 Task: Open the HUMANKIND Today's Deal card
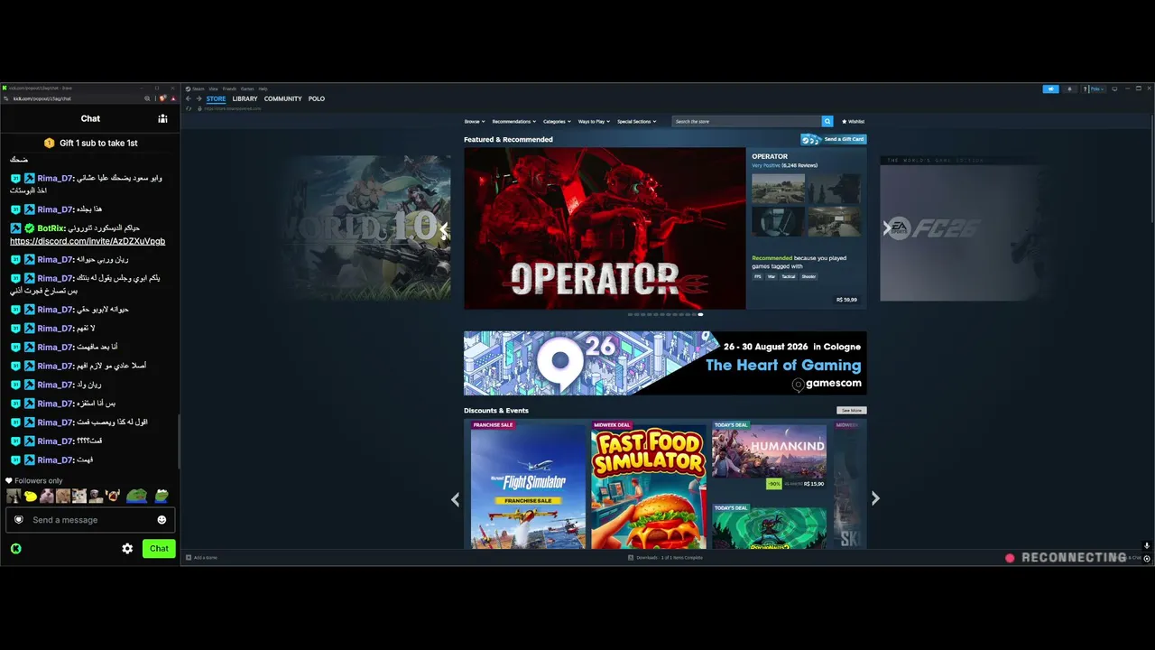point(769,456)
